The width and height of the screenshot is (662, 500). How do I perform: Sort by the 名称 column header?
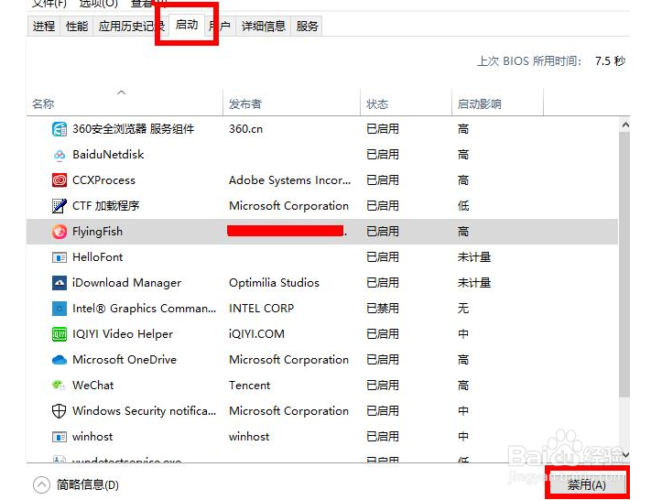125,103
